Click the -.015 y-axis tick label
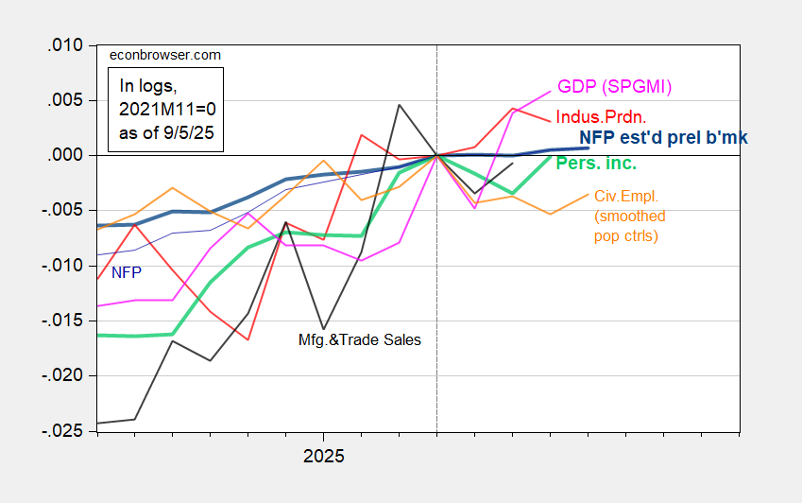The image size is (802, 503). (63, 321)
